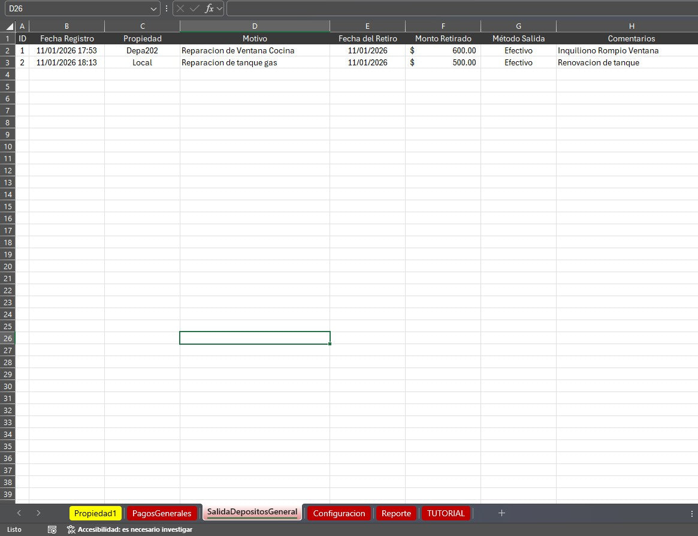Viewport: 698px width, 536px height.
Task: Open the Reporte sheet tab
Action: click(396, 513)
